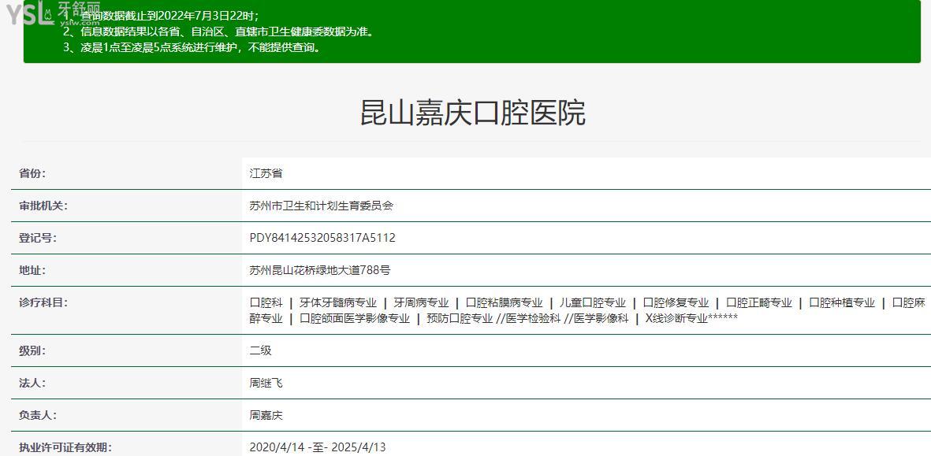This screenshot has height=456, width=931.
Task: Click 口腔修复专业 entry
Action: (x=676, y=302)
